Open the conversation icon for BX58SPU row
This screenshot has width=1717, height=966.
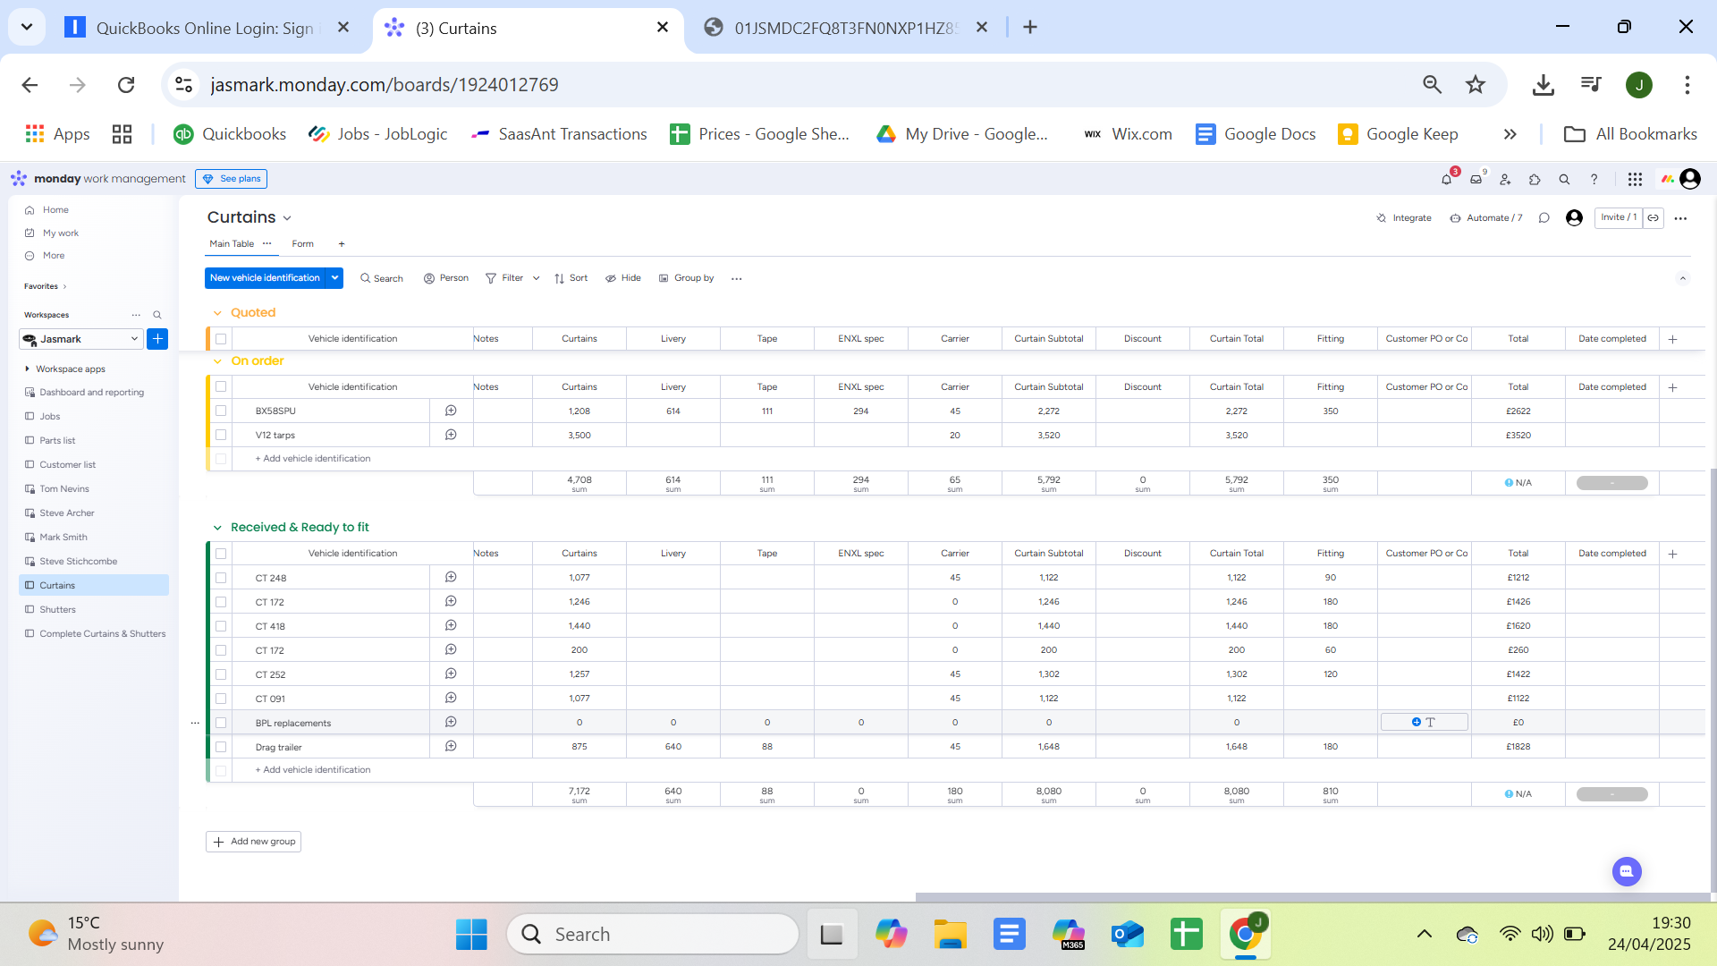pyautogui.click(x=451, y=411)
